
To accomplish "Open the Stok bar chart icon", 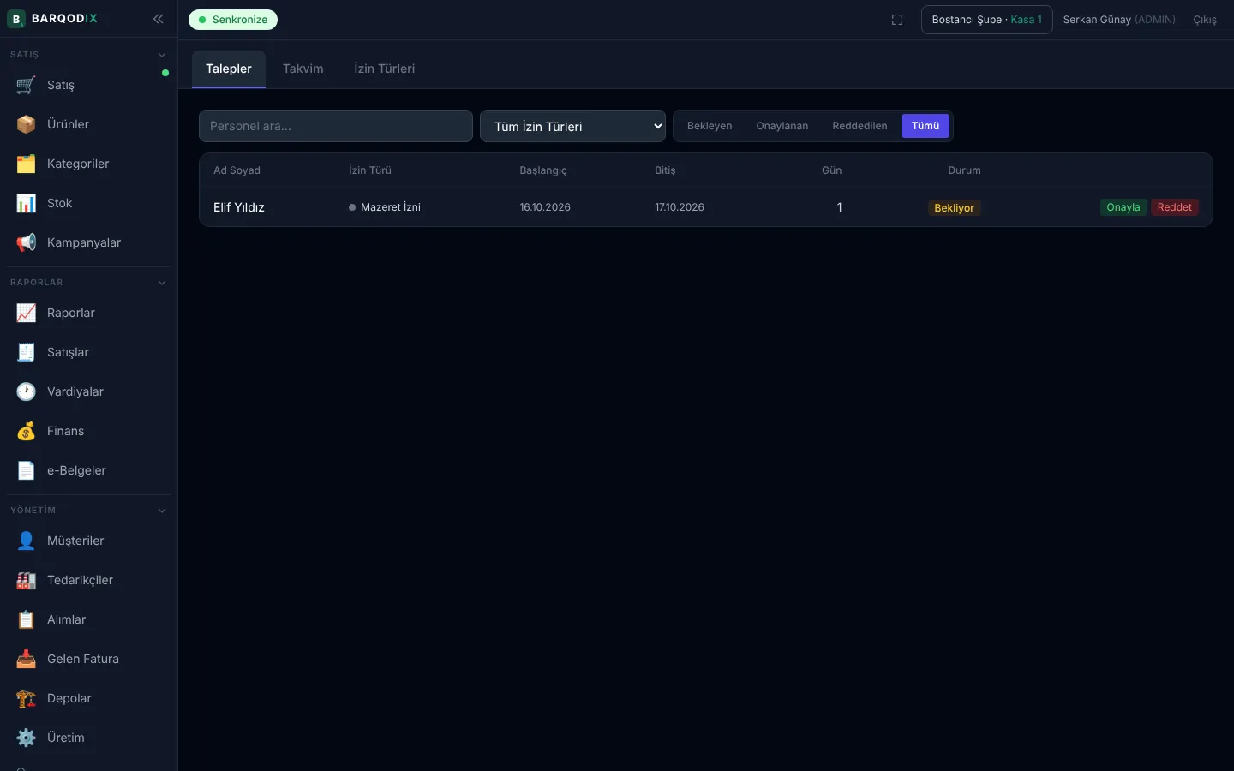I will [26, 203].
